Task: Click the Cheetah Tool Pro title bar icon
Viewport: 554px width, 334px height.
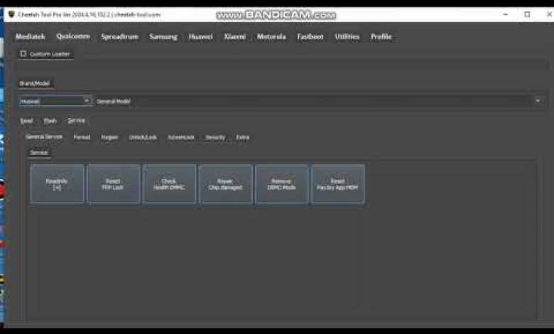Action: click(x=10, y=14)
